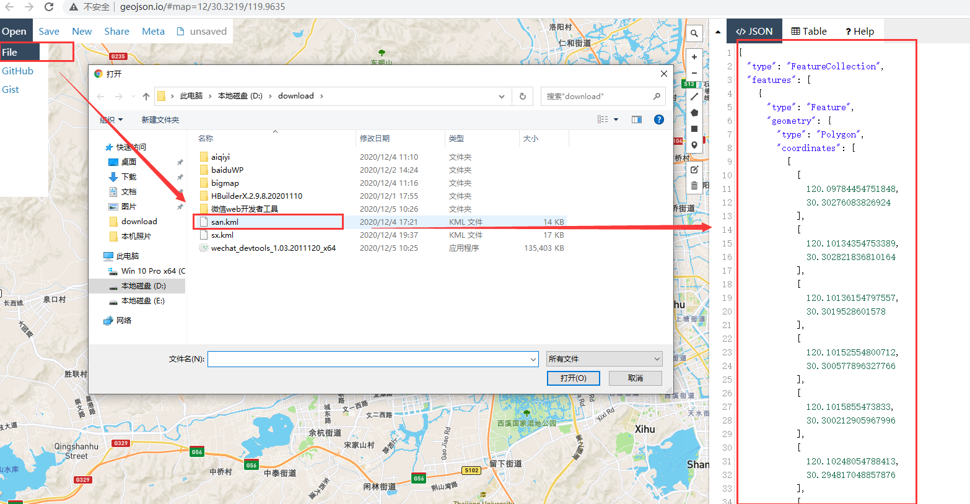Image resolution: width=970 pixels, height=504 pixels.
Task: Open the Meta menu
Action: point(153,31)
